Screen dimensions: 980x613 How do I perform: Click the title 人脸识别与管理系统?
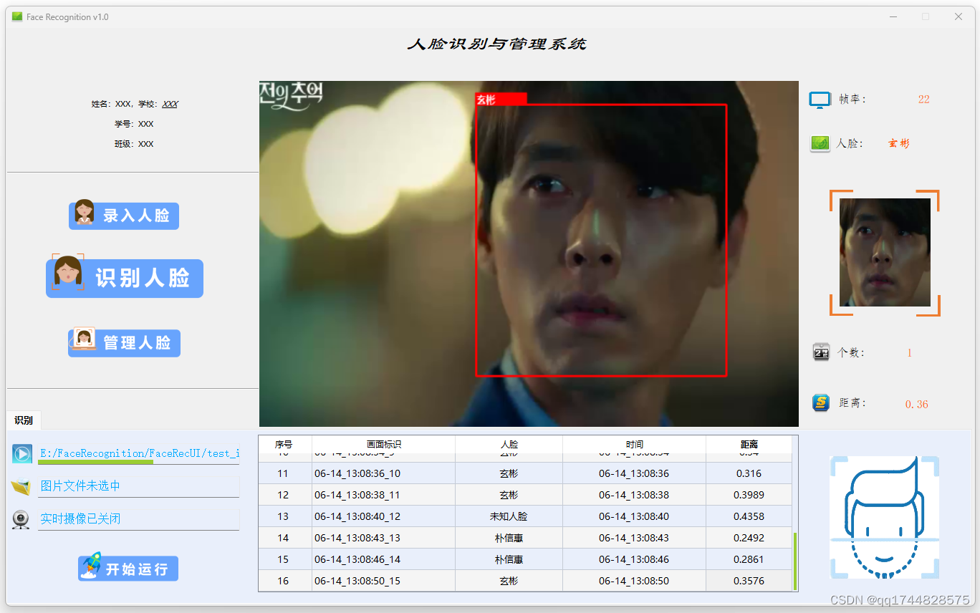point(496,44)
